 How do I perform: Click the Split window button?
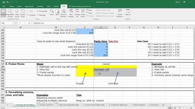click(x=89, y=10)
